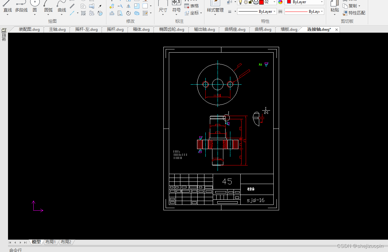Click the red color swatch of layer 02
Viewport: 388px width, 252px height.
tap(261, 2)
